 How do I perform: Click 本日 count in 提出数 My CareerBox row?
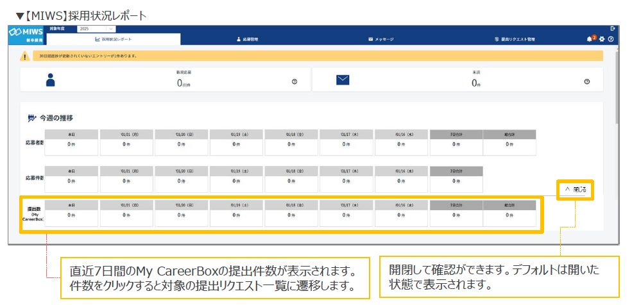coord(72,216)
